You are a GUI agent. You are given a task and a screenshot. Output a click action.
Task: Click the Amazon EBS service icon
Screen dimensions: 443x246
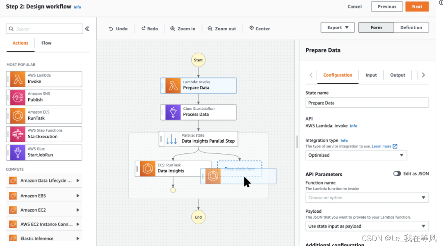pyautogui.click(x=13, y=196)
